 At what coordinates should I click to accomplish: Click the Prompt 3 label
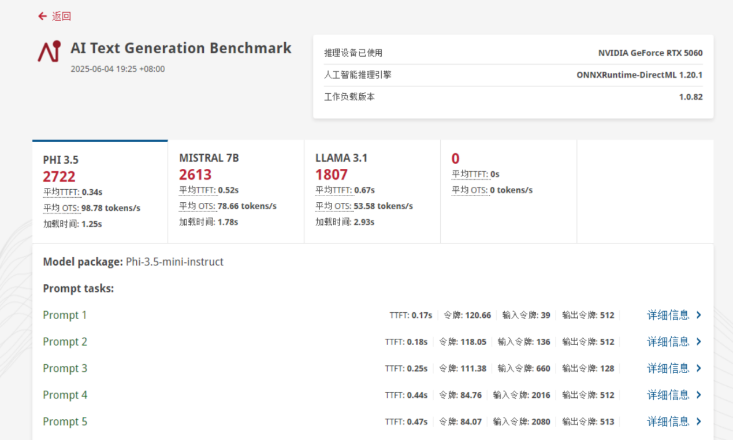point(65,368)
